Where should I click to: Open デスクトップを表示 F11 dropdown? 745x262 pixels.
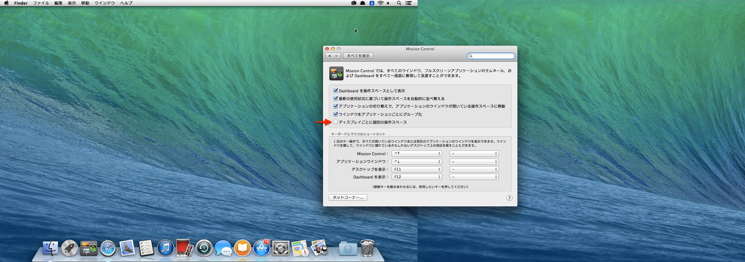coord(417,169)
